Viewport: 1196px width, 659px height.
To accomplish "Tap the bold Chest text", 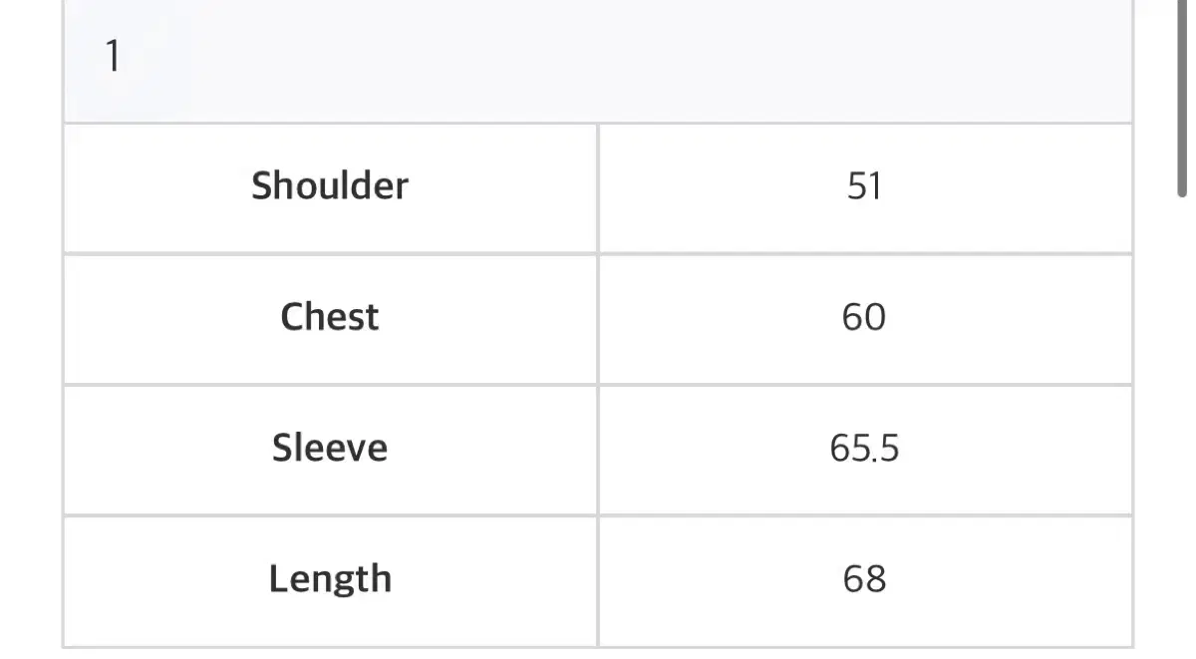I will pyautogui.click(x=330, y=317).
